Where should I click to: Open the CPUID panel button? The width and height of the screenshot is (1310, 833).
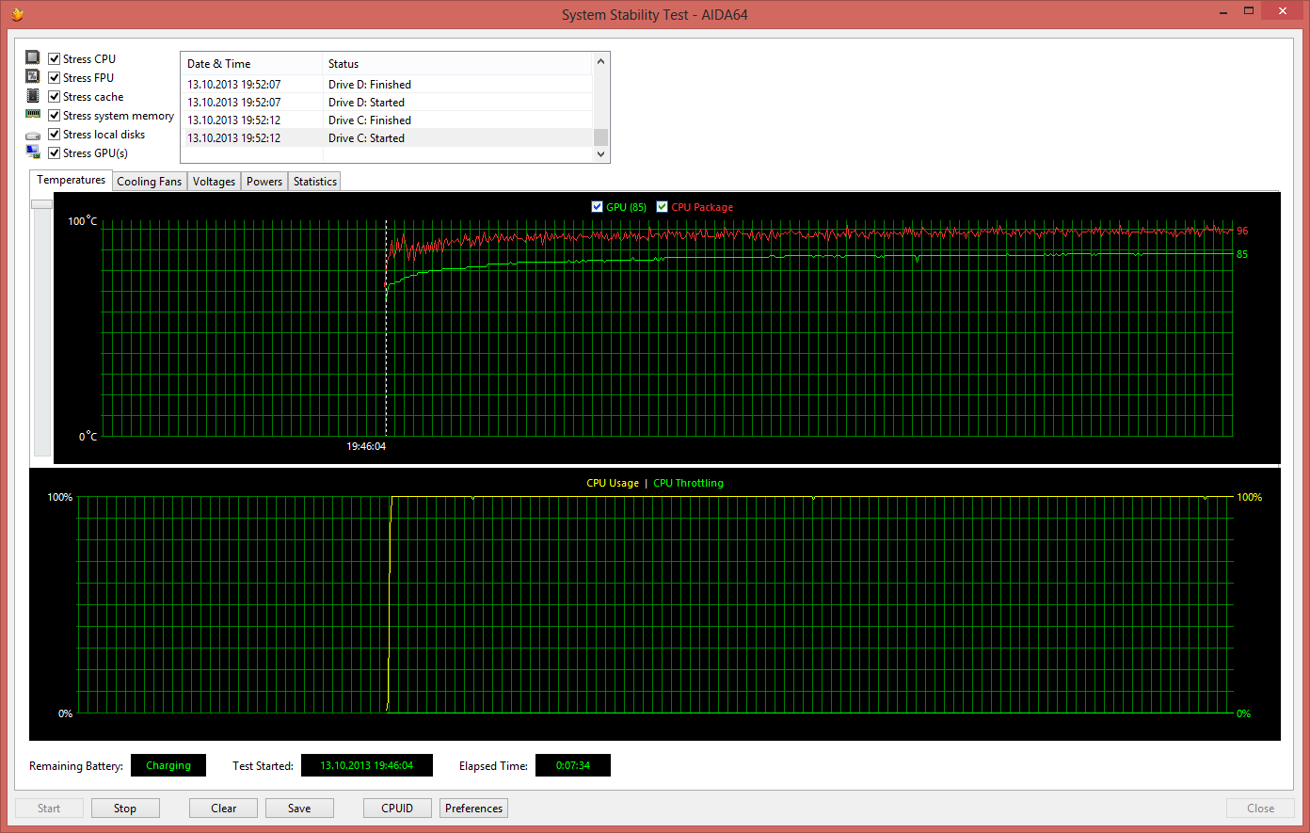click(x=397, y=808)
